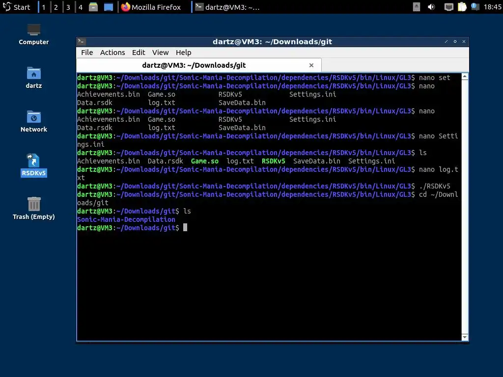Open the Network desktop icon

tap(34, 122)
